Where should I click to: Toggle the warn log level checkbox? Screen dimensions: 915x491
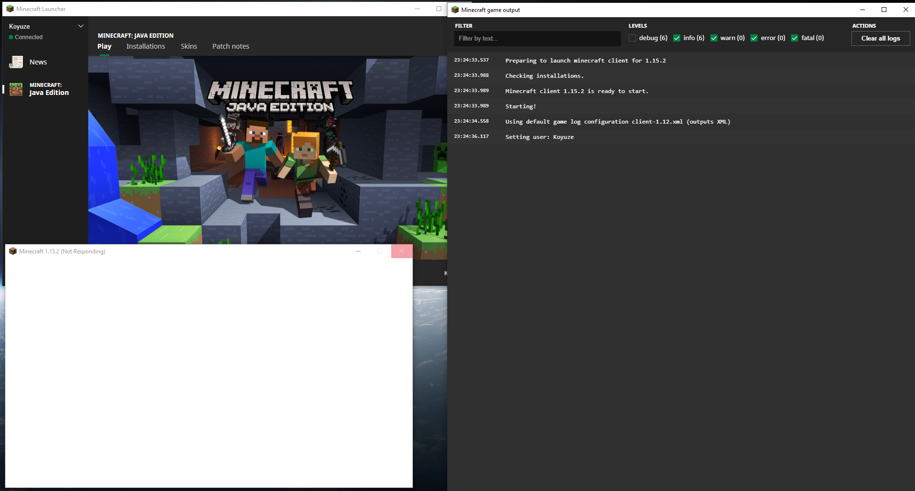[x=714, y=38]
